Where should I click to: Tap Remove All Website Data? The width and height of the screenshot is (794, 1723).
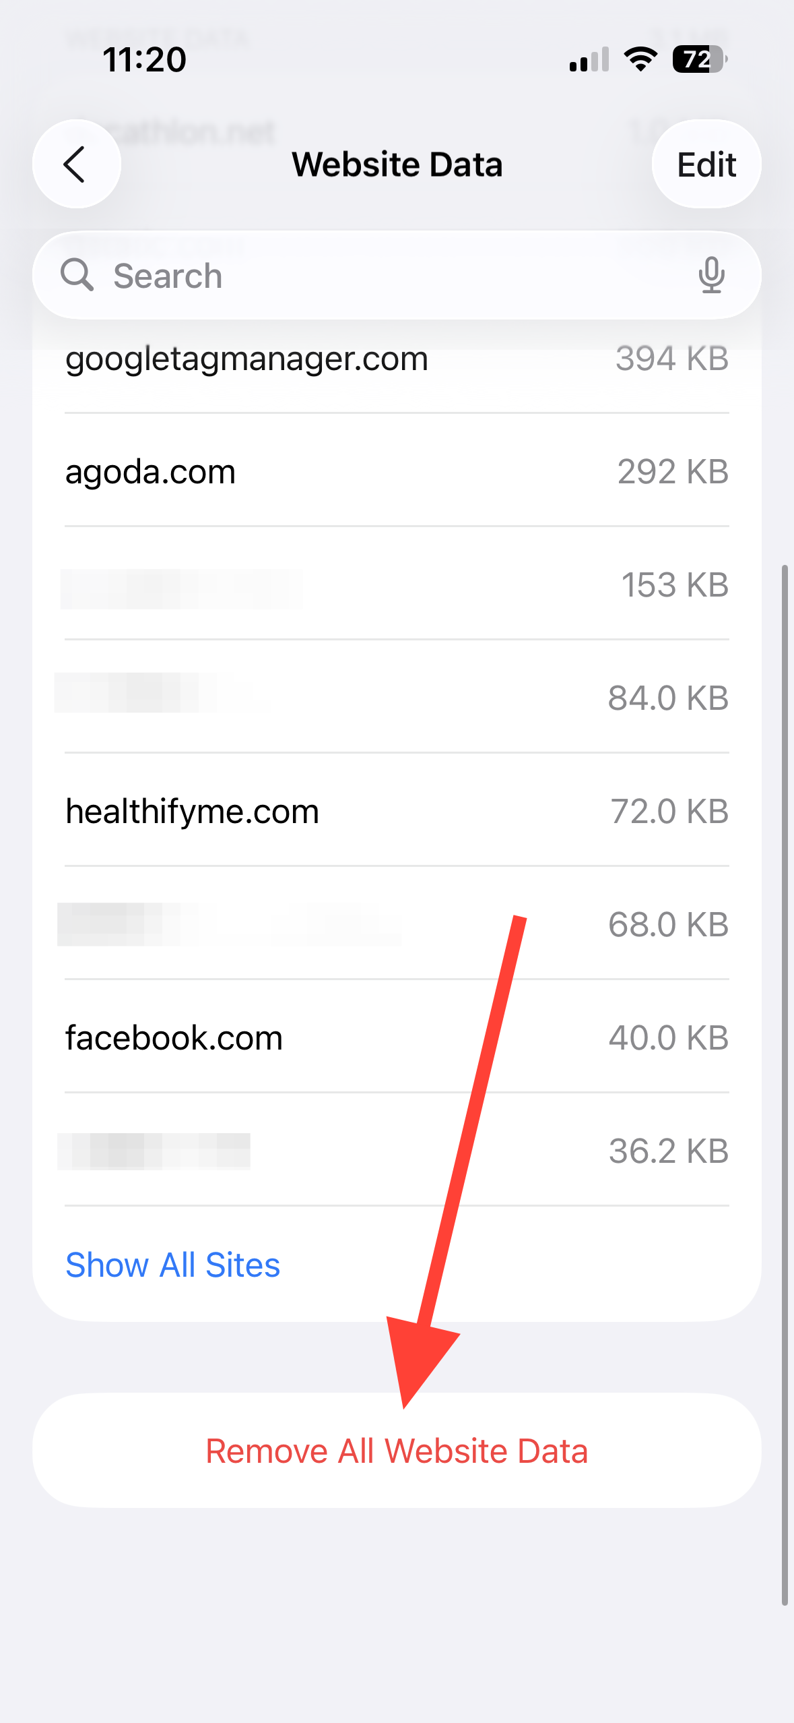pos(397,1451)
